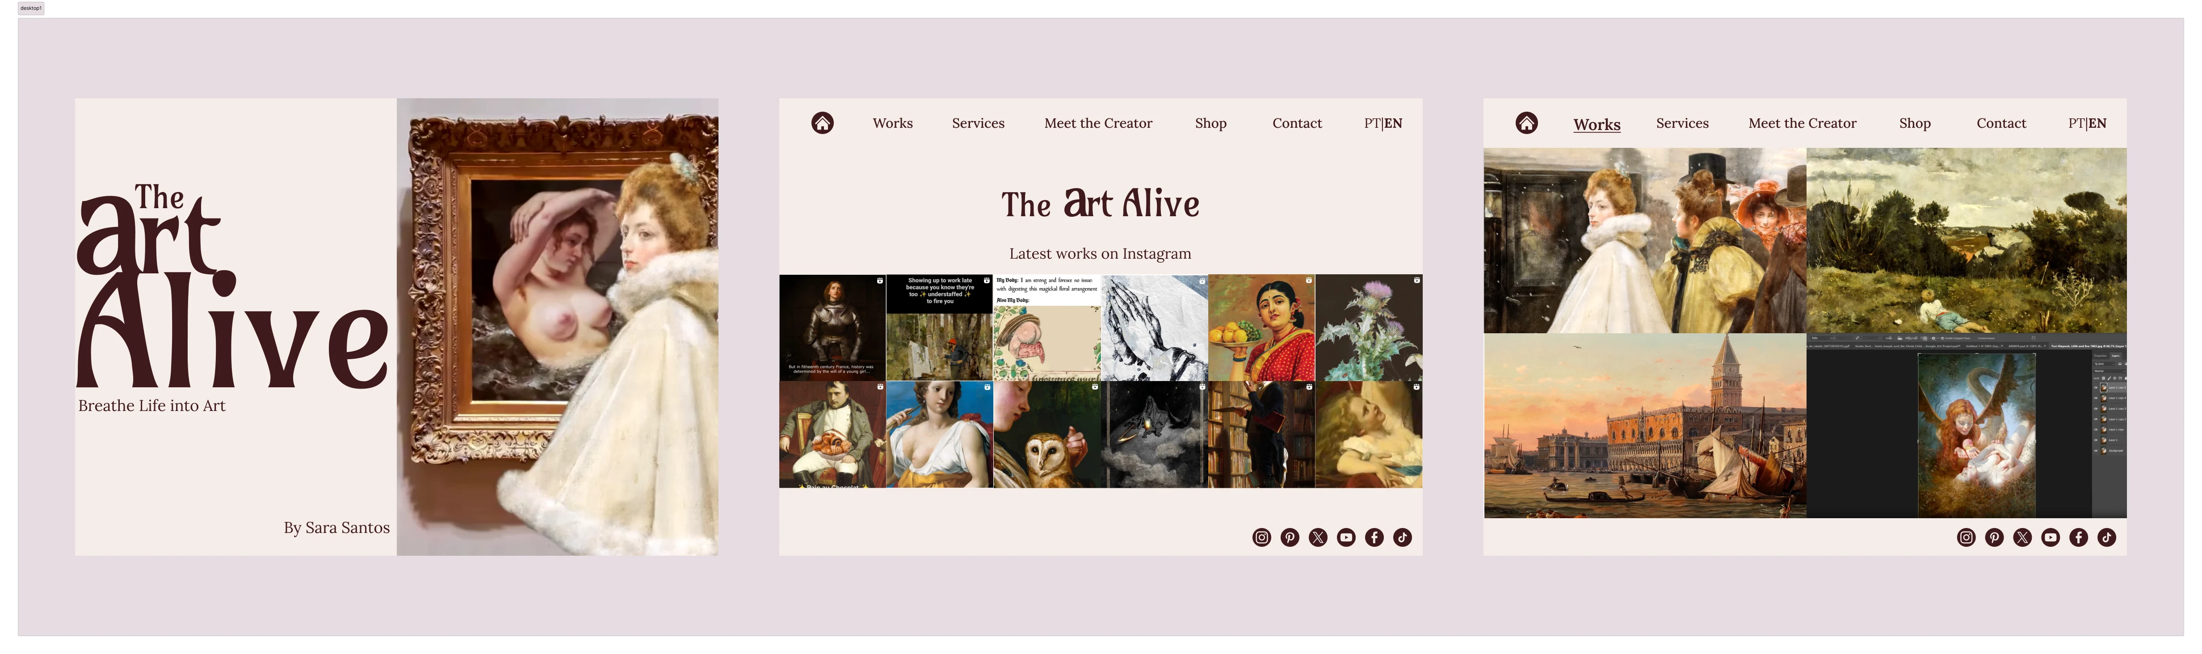Open the X icon in the middle page footer
The width and height of the screenshot is (2202, 654).
click(x=1318, y=538)
